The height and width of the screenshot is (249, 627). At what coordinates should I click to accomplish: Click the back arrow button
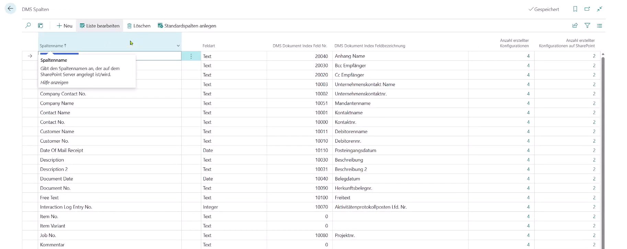tap(11, 9)
